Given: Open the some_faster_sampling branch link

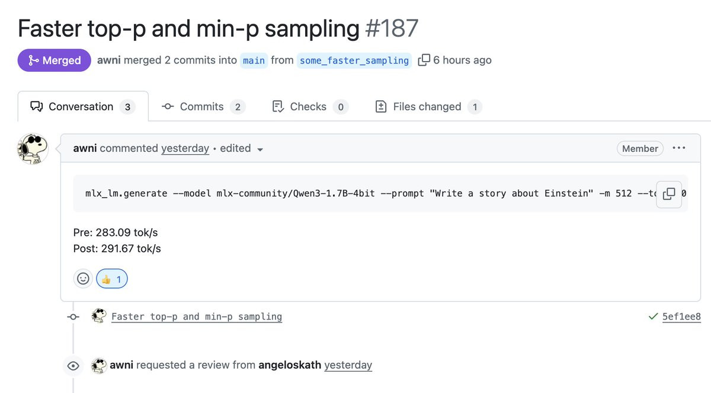Looking at the screenshot, I should [354, 60].
